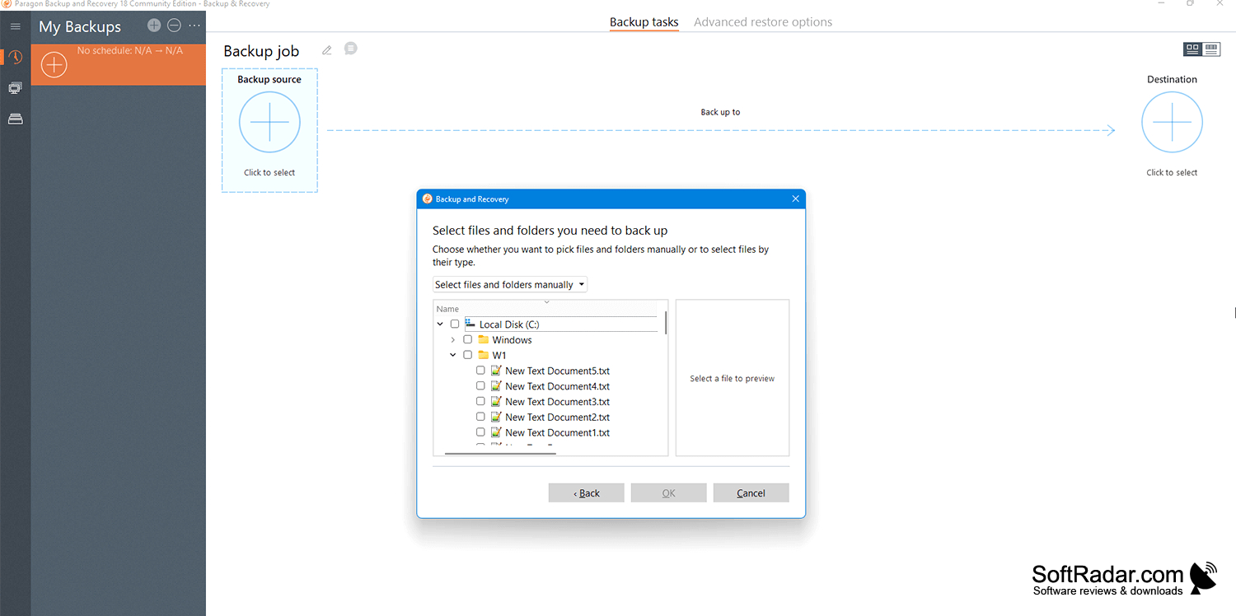1236x616 pixels.
Task: Collapse the W1 folder node
Action: coord(452,355)
